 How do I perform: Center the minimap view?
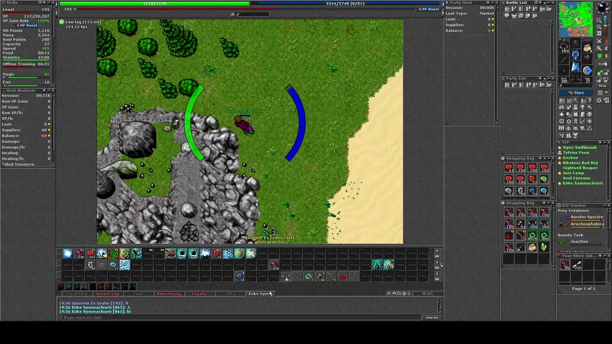click(599, 33)
